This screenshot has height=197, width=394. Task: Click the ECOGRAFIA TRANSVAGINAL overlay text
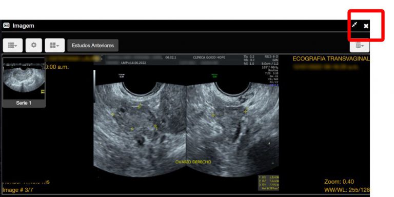pyautogui.click(x=331, y=59)
